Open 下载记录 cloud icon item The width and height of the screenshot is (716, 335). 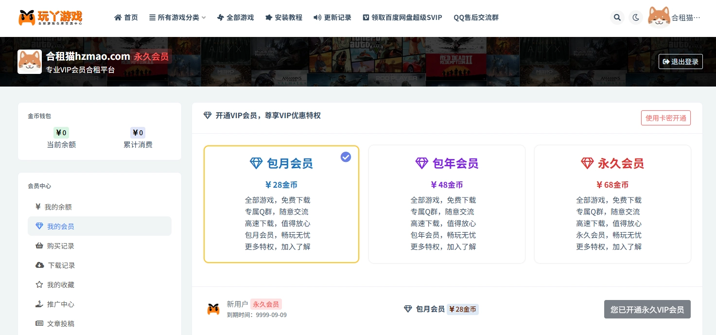(x=61, y=265)
